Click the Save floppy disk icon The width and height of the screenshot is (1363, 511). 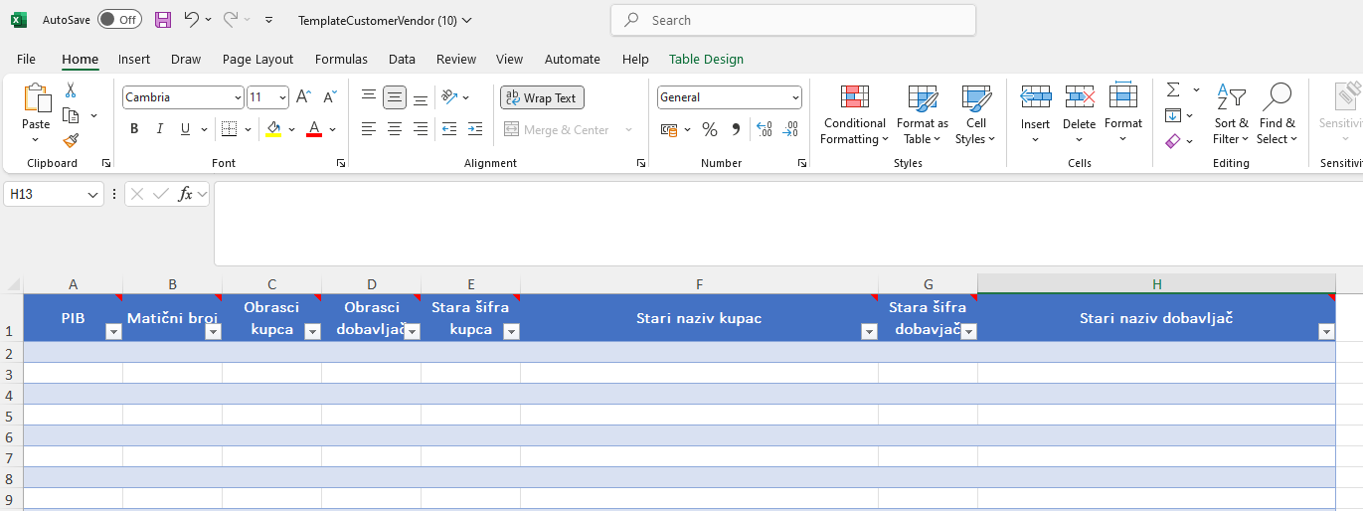(x=163, y=20)
